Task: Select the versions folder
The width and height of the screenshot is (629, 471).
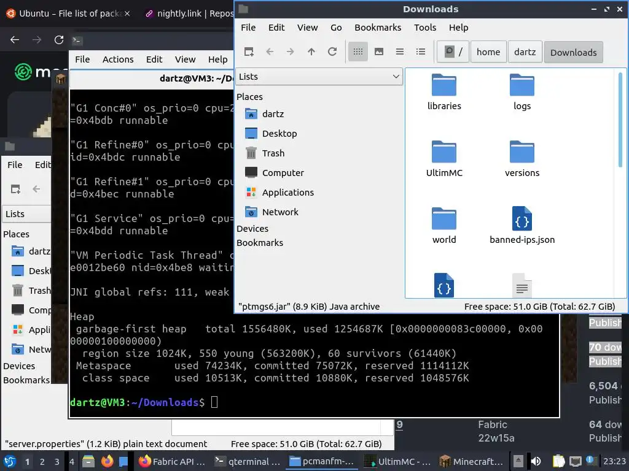Action: pos(522,159)
